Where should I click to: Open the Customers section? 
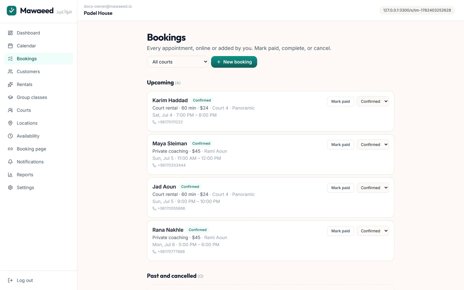coord(39,72)
